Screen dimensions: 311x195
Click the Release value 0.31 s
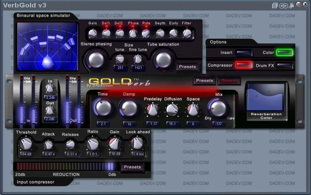71,154
